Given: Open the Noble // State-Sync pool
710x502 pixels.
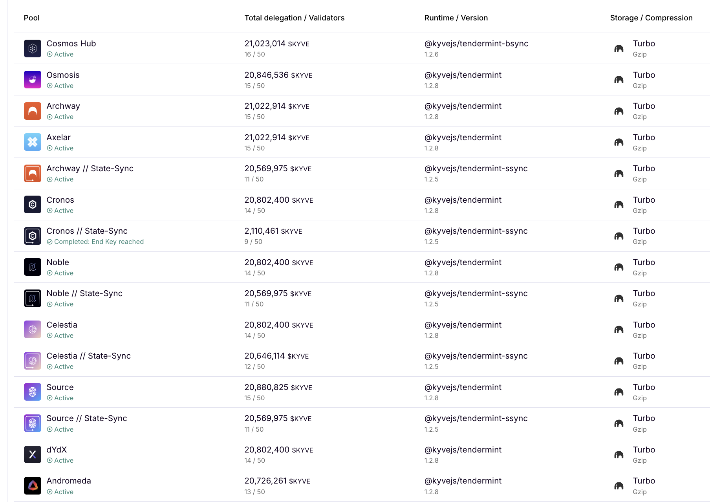Looking at the screenshot, I should (x=84, y=293).
